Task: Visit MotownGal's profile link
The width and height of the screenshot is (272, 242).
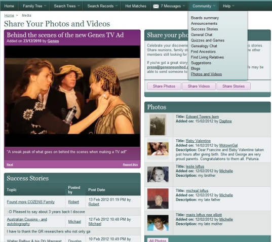Action: pos(228,145)
